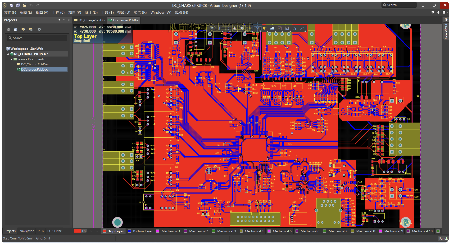This screenshot has width=449, height=243.
Task: Select DCcharger.PcbDoc in the project tree
Action: [34, 69]
